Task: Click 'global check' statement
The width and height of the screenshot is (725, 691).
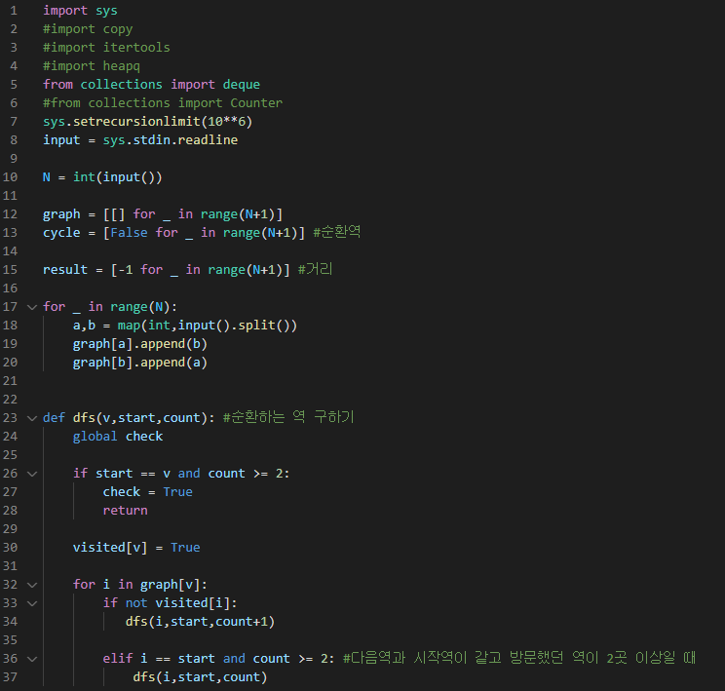Action: coord(118,437)
